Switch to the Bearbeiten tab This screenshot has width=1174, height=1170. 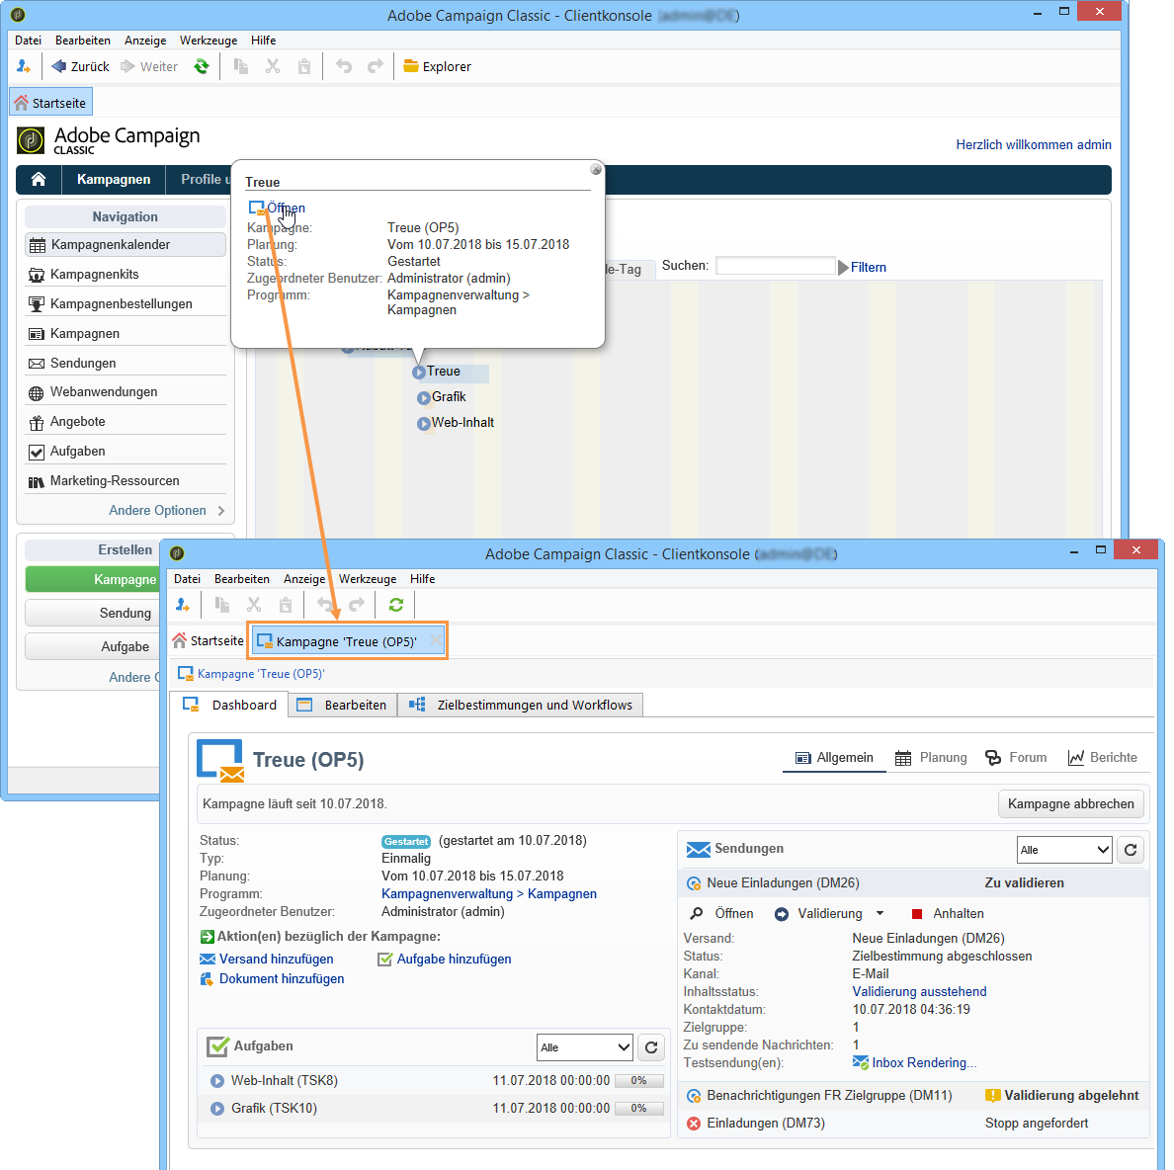(343, 706)
